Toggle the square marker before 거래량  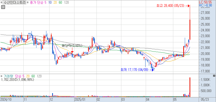tap(2, 76)
